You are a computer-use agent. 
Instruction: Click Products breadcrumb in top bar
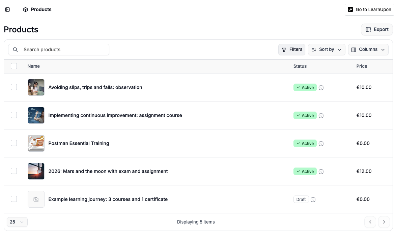coord(41,9)
